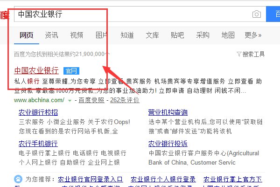The image size is (280, 187).
Task: Click the result count text 21,900,000
Action: 90,54
